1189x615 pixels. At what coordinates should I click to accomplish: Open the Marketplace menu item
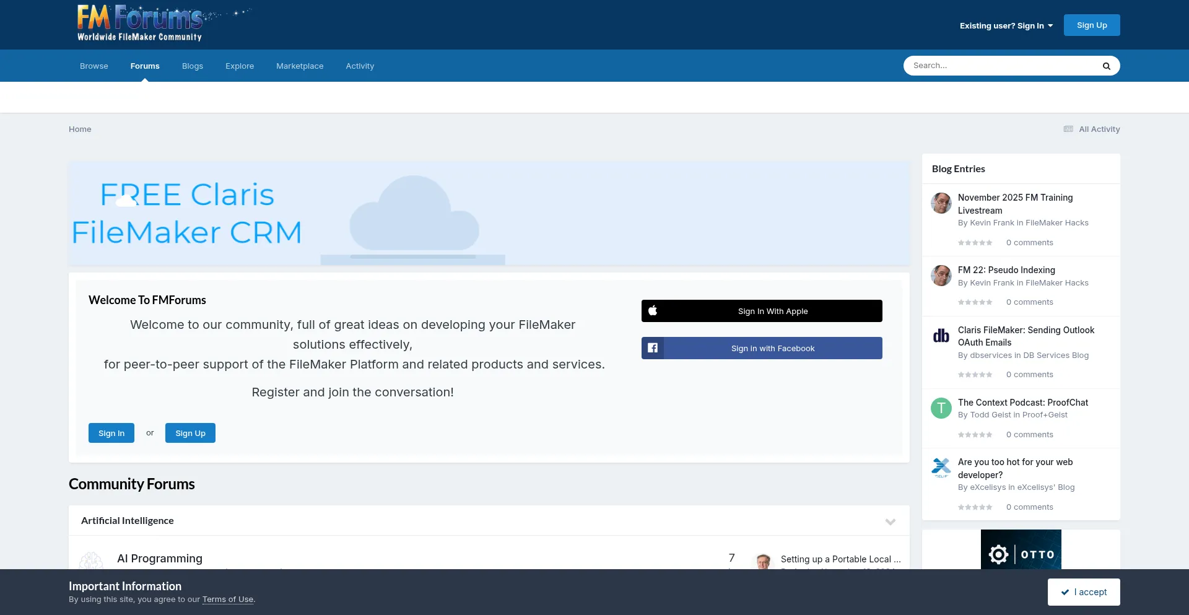pos(300,66)
